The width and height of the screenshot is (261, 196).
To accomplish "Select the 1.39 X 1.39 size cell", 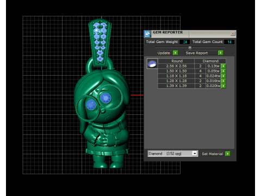I will [x=176, y=85].
